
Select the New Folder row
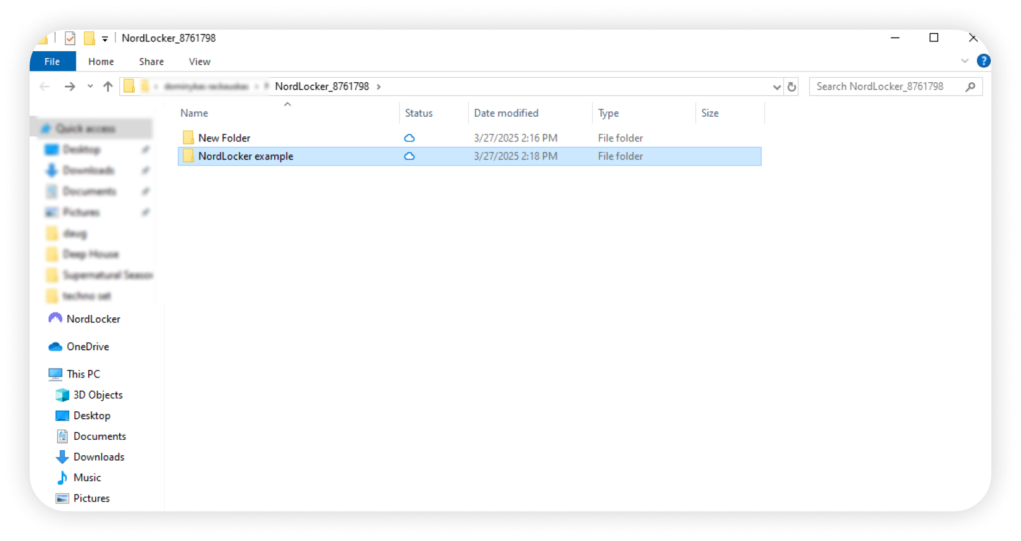click(469, 138)
